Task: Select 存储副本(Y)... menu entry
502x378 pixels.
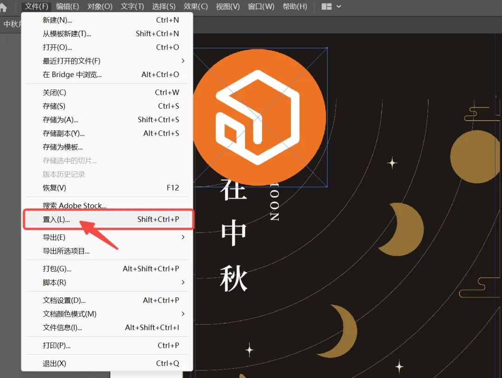Action: tap(107, 133)
